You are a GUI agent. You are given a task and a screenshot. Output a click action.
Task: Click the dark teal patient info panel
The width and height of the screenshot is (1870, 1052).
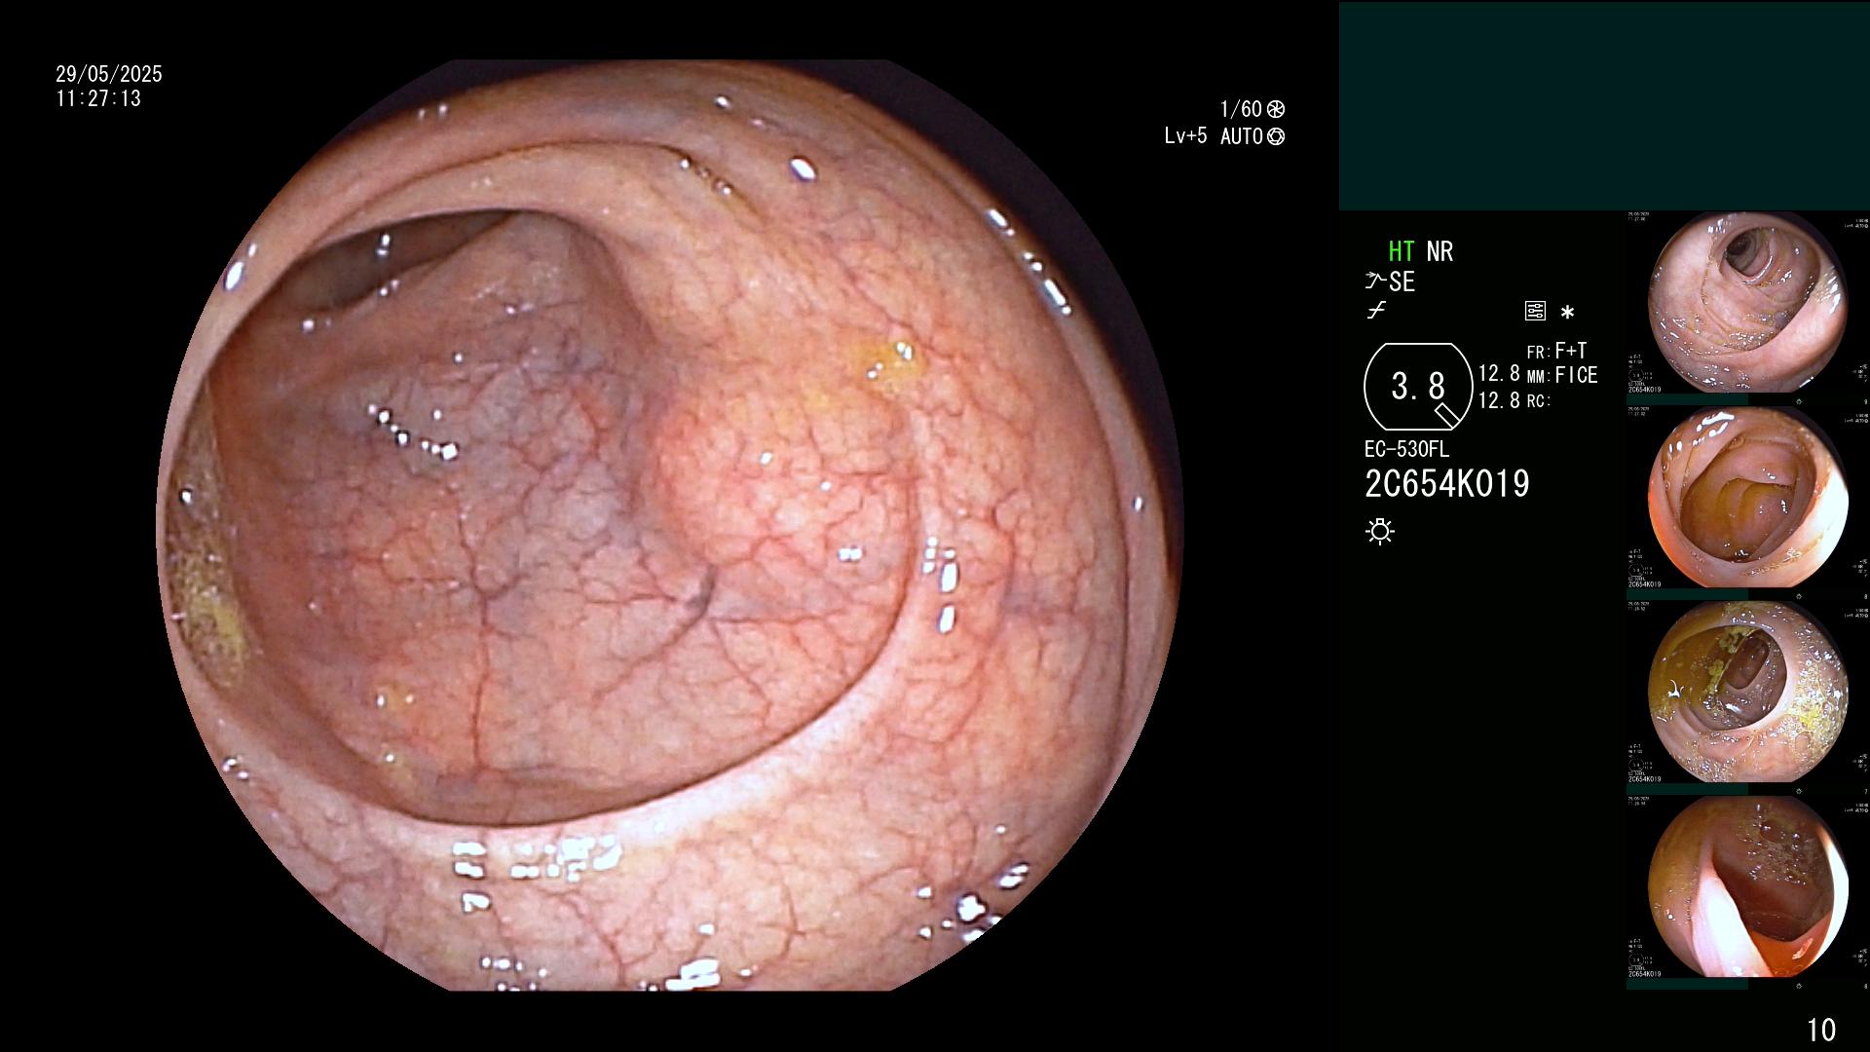pos(1604,105)
